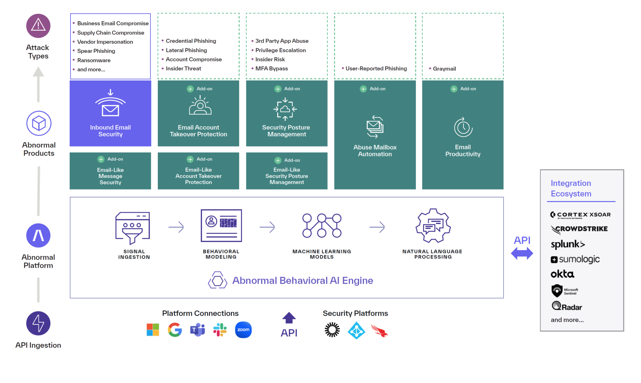Viewport: 641px width, 383px height.
Task: Toggle Add-on plus on Email-Like Message Security
Action: tap(101, 159)
